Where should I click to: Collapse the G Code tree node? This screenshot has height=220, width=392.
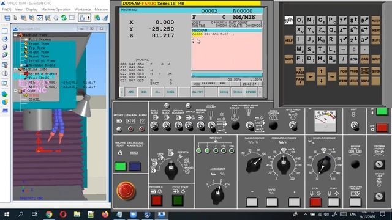(15, 91)
